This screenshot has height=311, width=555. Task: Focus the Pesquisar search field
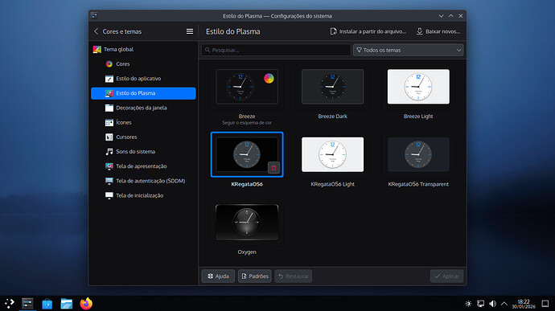(276, 50)
